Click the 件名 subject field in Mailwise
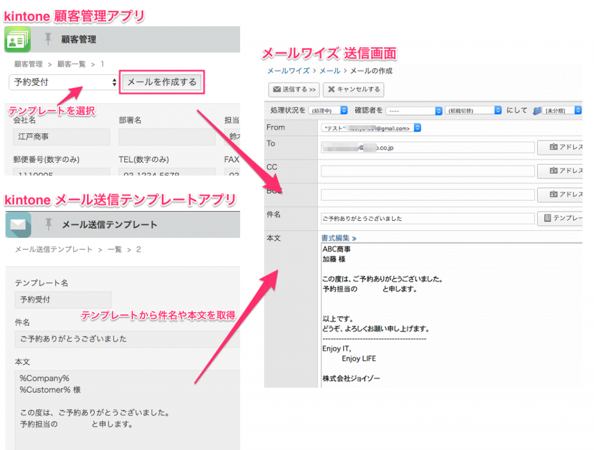Screen dimensions: 594x450 [428, 219]
